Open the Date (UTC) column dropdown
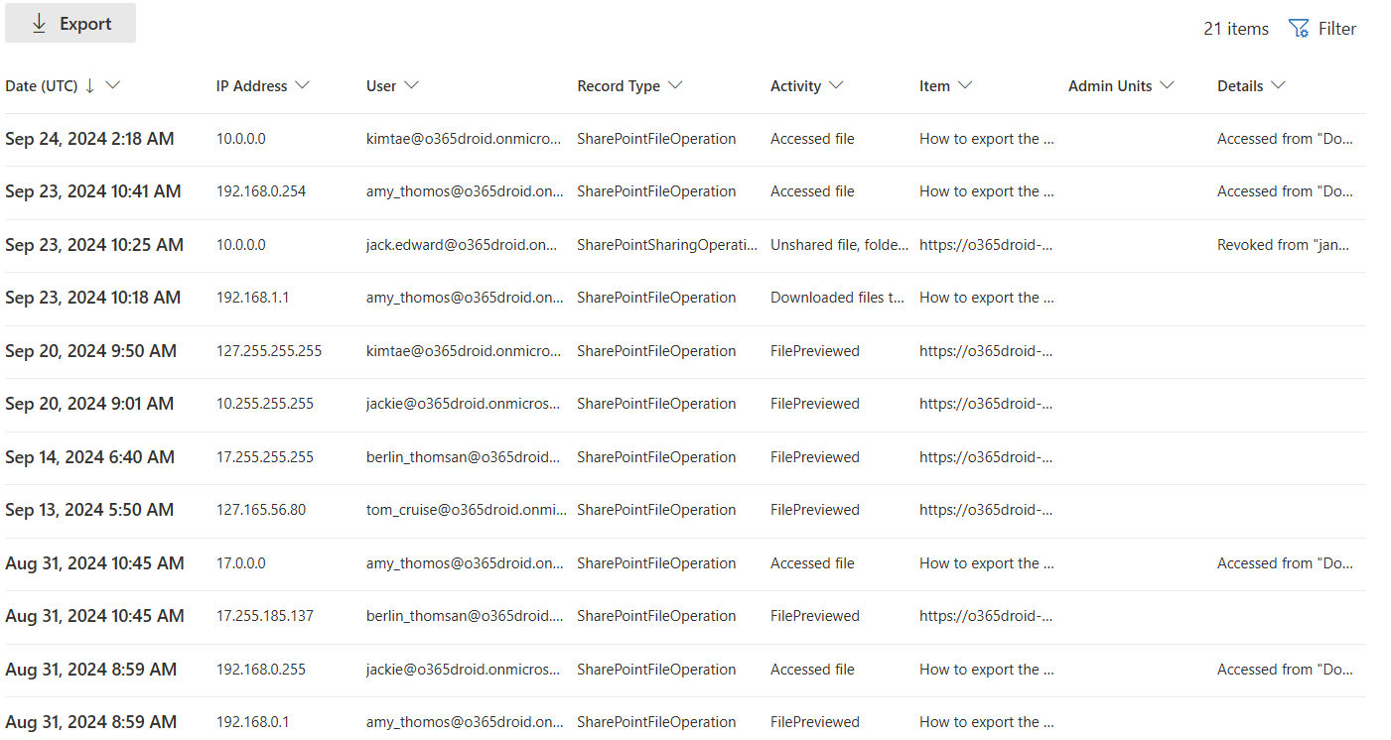 (x=114, y=86)
